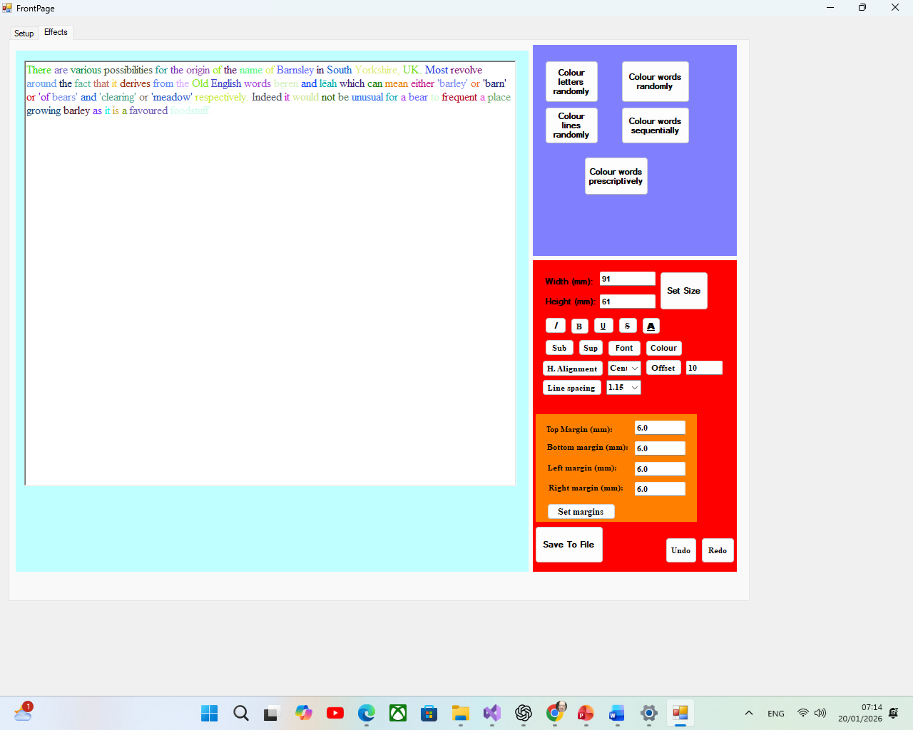Click the Set margins button
This screenshot has width=913, height=730.
[x=581, y=512]
